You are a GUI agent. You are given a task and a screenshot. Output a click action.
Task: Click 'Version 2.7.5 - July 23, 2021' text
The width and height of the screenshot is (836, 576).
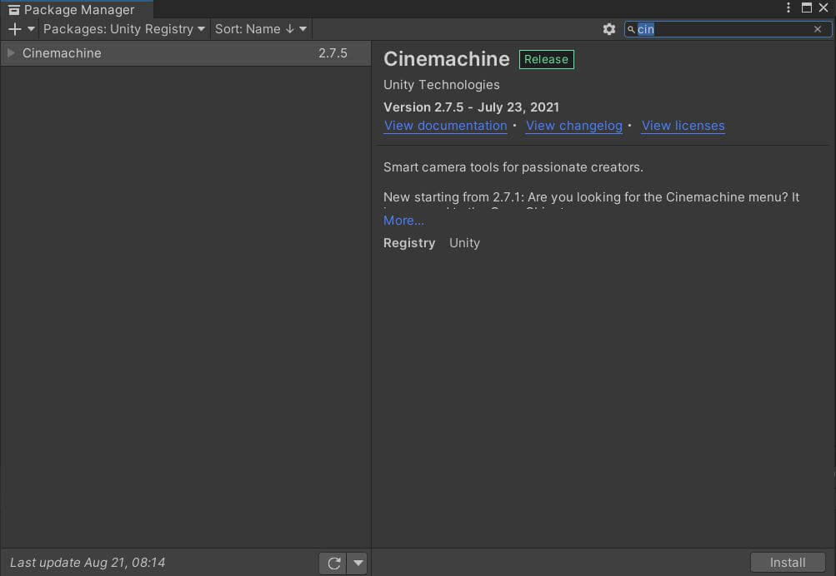coord(471,107)
